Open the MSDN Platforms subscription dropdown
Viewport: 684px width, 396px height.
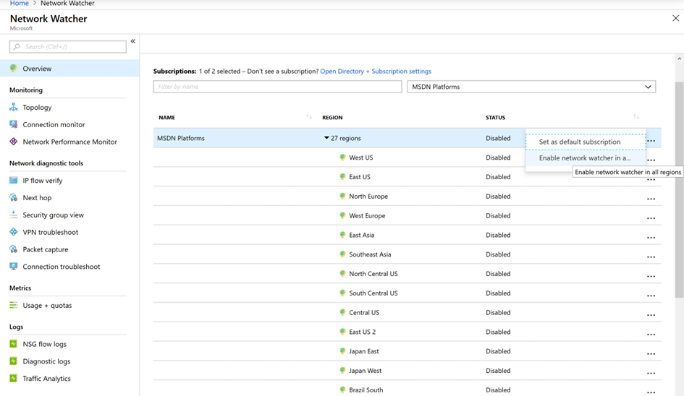(531, 87)
